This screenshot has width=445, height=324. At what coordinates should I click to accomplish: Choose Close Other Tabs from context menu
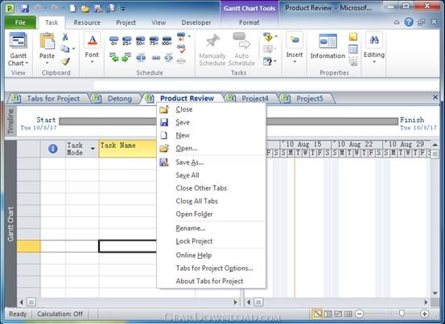click(x=201, y=188)
